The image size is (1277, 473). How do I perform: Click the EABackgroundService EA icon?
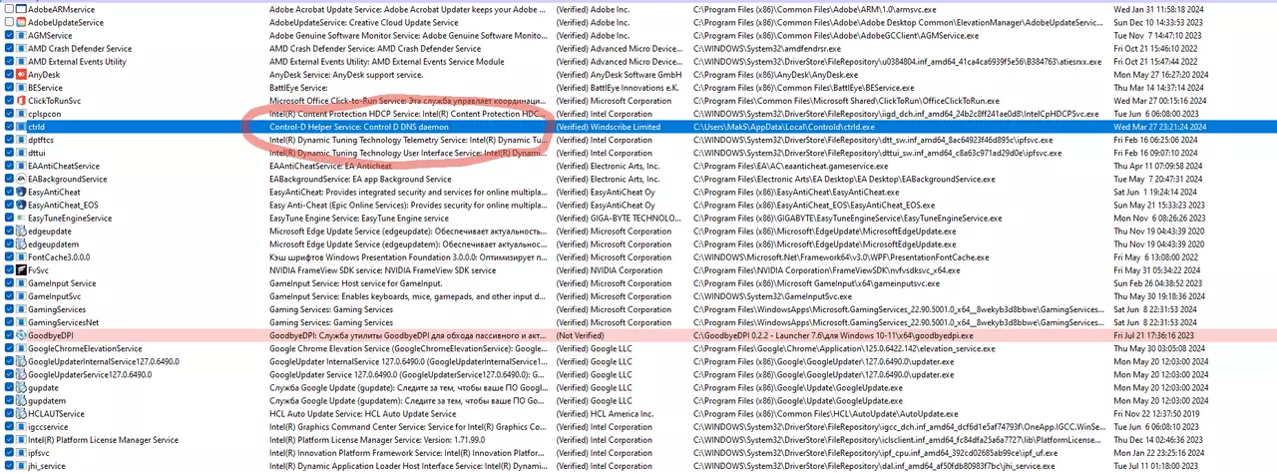(21, 179)
